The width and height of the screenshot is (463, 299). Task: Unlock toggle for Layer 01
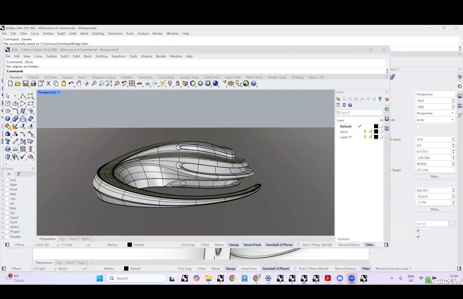click(370, 137)
